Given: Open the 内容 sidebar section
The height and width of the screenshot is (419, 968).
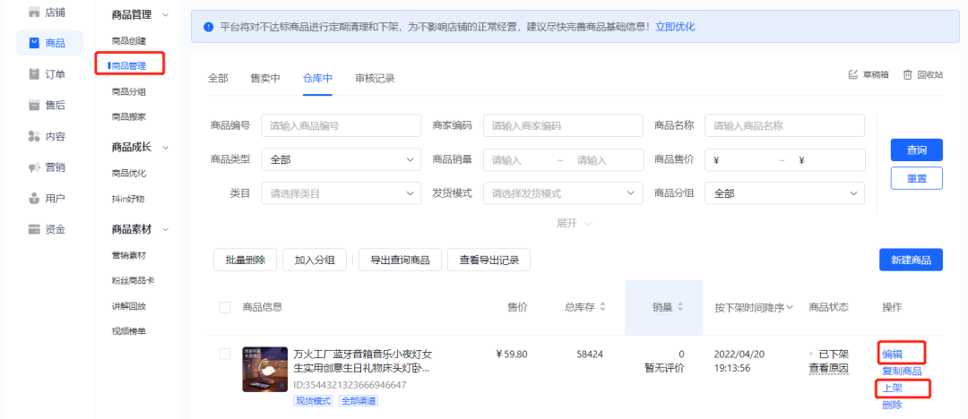Looking at the screenshot, I should pos(48,136).
